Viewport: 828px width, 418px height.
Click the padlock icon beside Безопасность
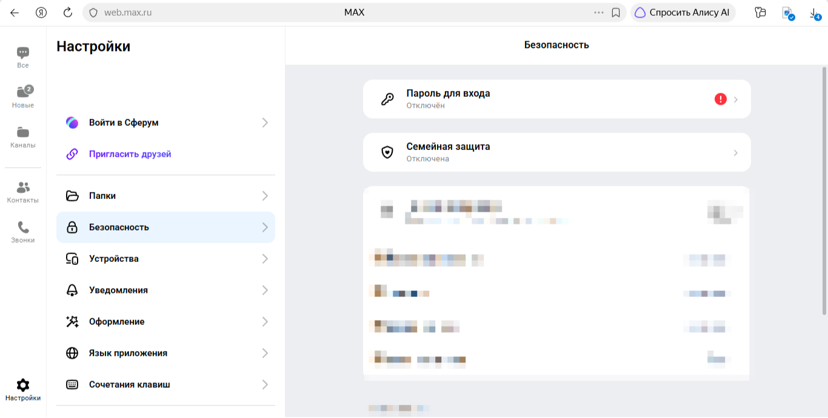point(72,227)
